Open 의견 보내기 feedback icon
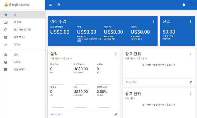 (6, 70)
